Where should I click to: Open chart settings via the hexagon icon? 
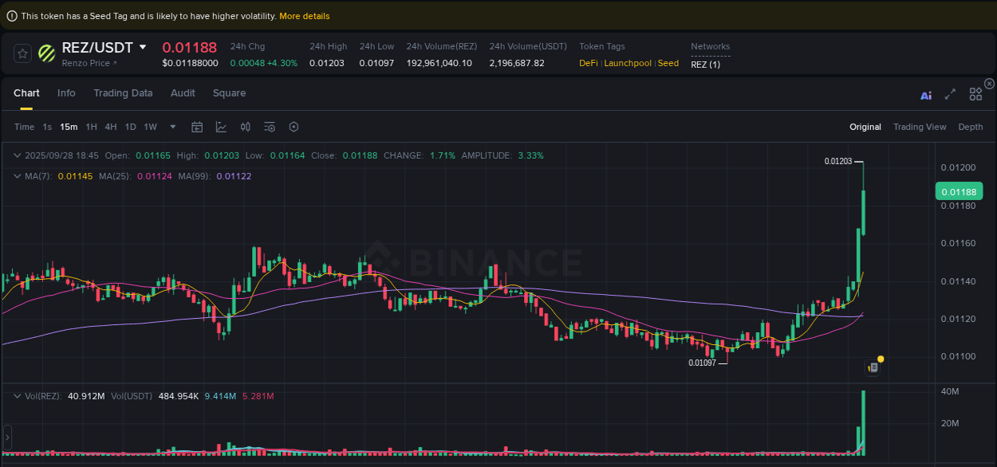[x=294, y=127]
